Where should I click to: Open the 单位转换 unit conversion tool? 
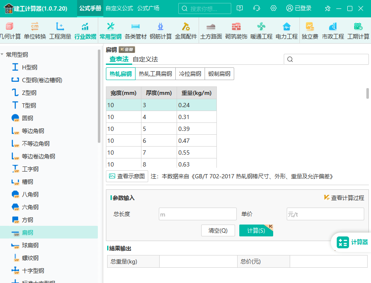tap(35, 31)
